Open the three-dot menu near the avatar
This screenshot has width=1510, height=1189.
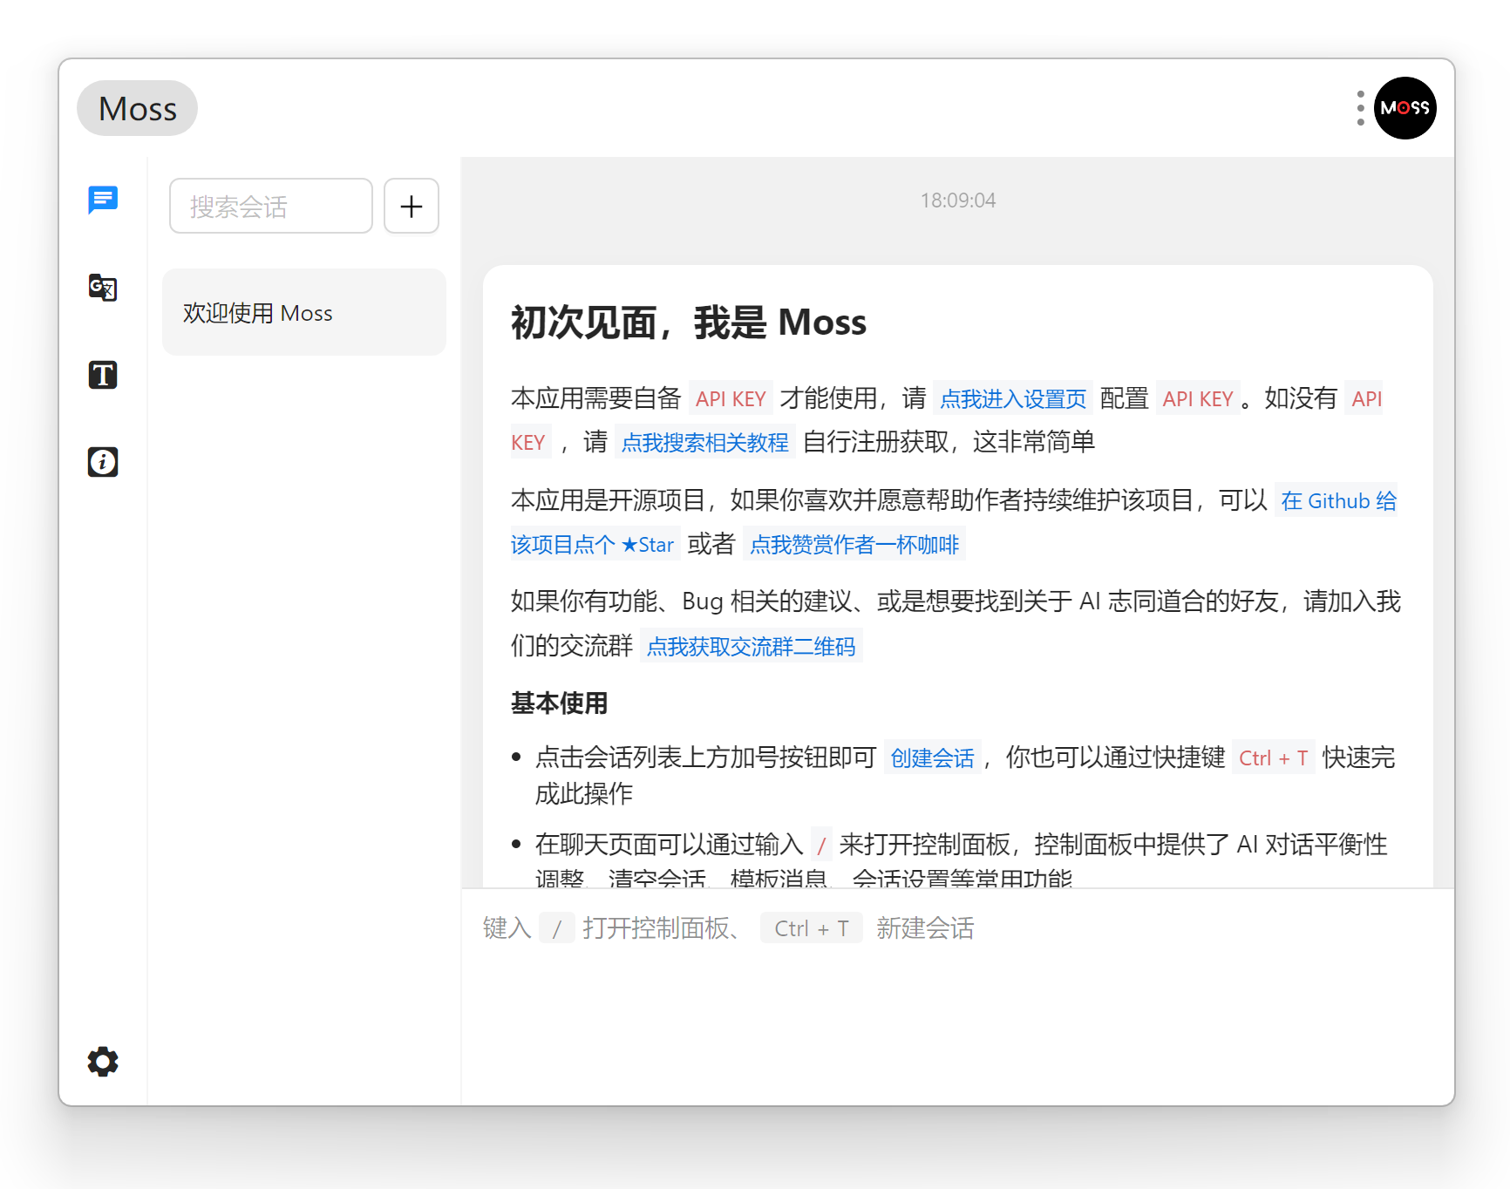tap(1359, 108)
